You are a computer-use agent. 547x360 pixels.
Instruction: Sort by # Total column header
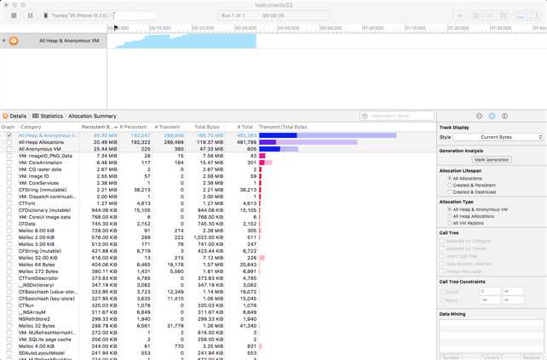pos(242,127)
